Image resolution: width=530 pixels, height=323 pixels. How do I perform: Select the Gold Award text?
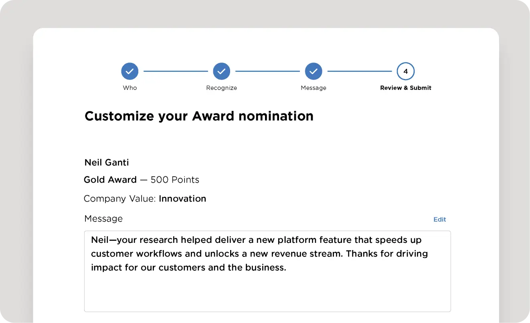(x=110, y=180)
